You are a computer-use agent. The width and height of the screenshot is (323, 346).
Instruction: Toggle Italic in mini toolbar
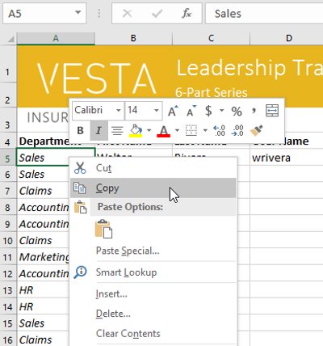pos(99,131)
